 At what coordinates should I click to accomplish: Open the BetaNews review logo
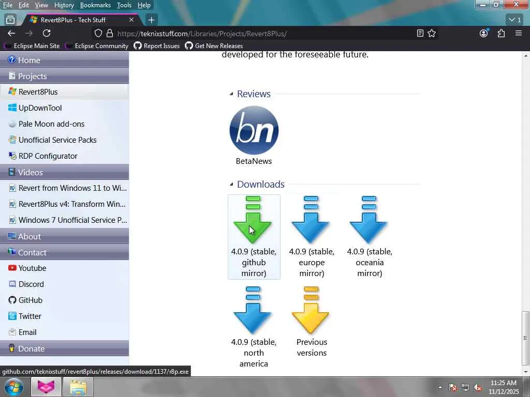(254, 130)
